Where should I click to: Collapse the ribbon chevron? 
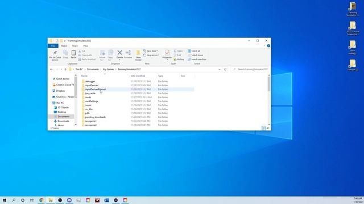(264, 46)
